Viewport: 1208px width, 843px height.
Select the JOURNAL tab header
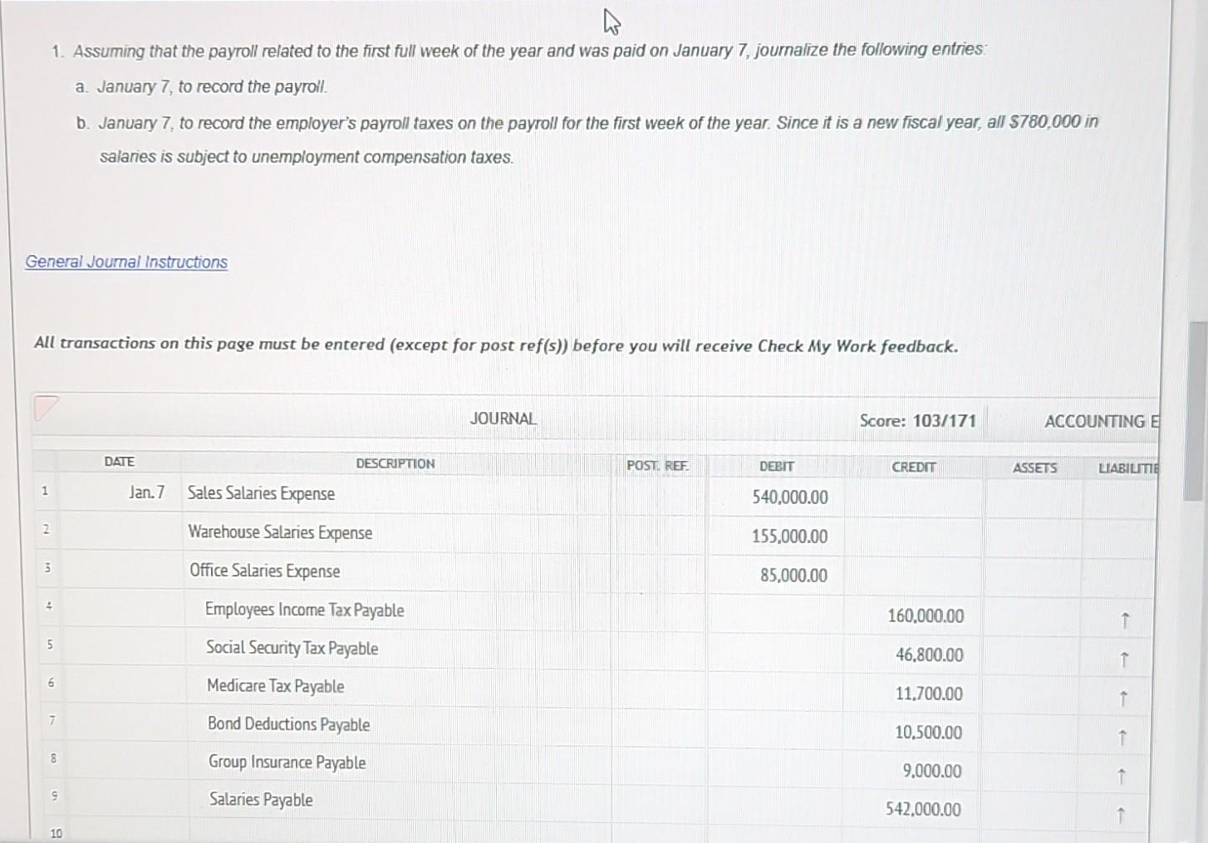[502, 419]
